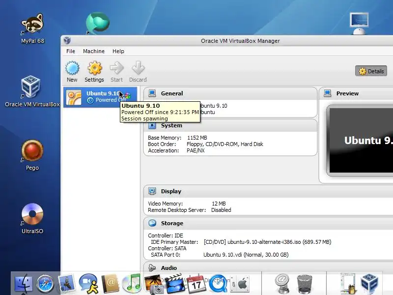Viewport: 393px width, 295px height.
Task: Open the iMac computer desktop icon
Action: pos(359,23)
